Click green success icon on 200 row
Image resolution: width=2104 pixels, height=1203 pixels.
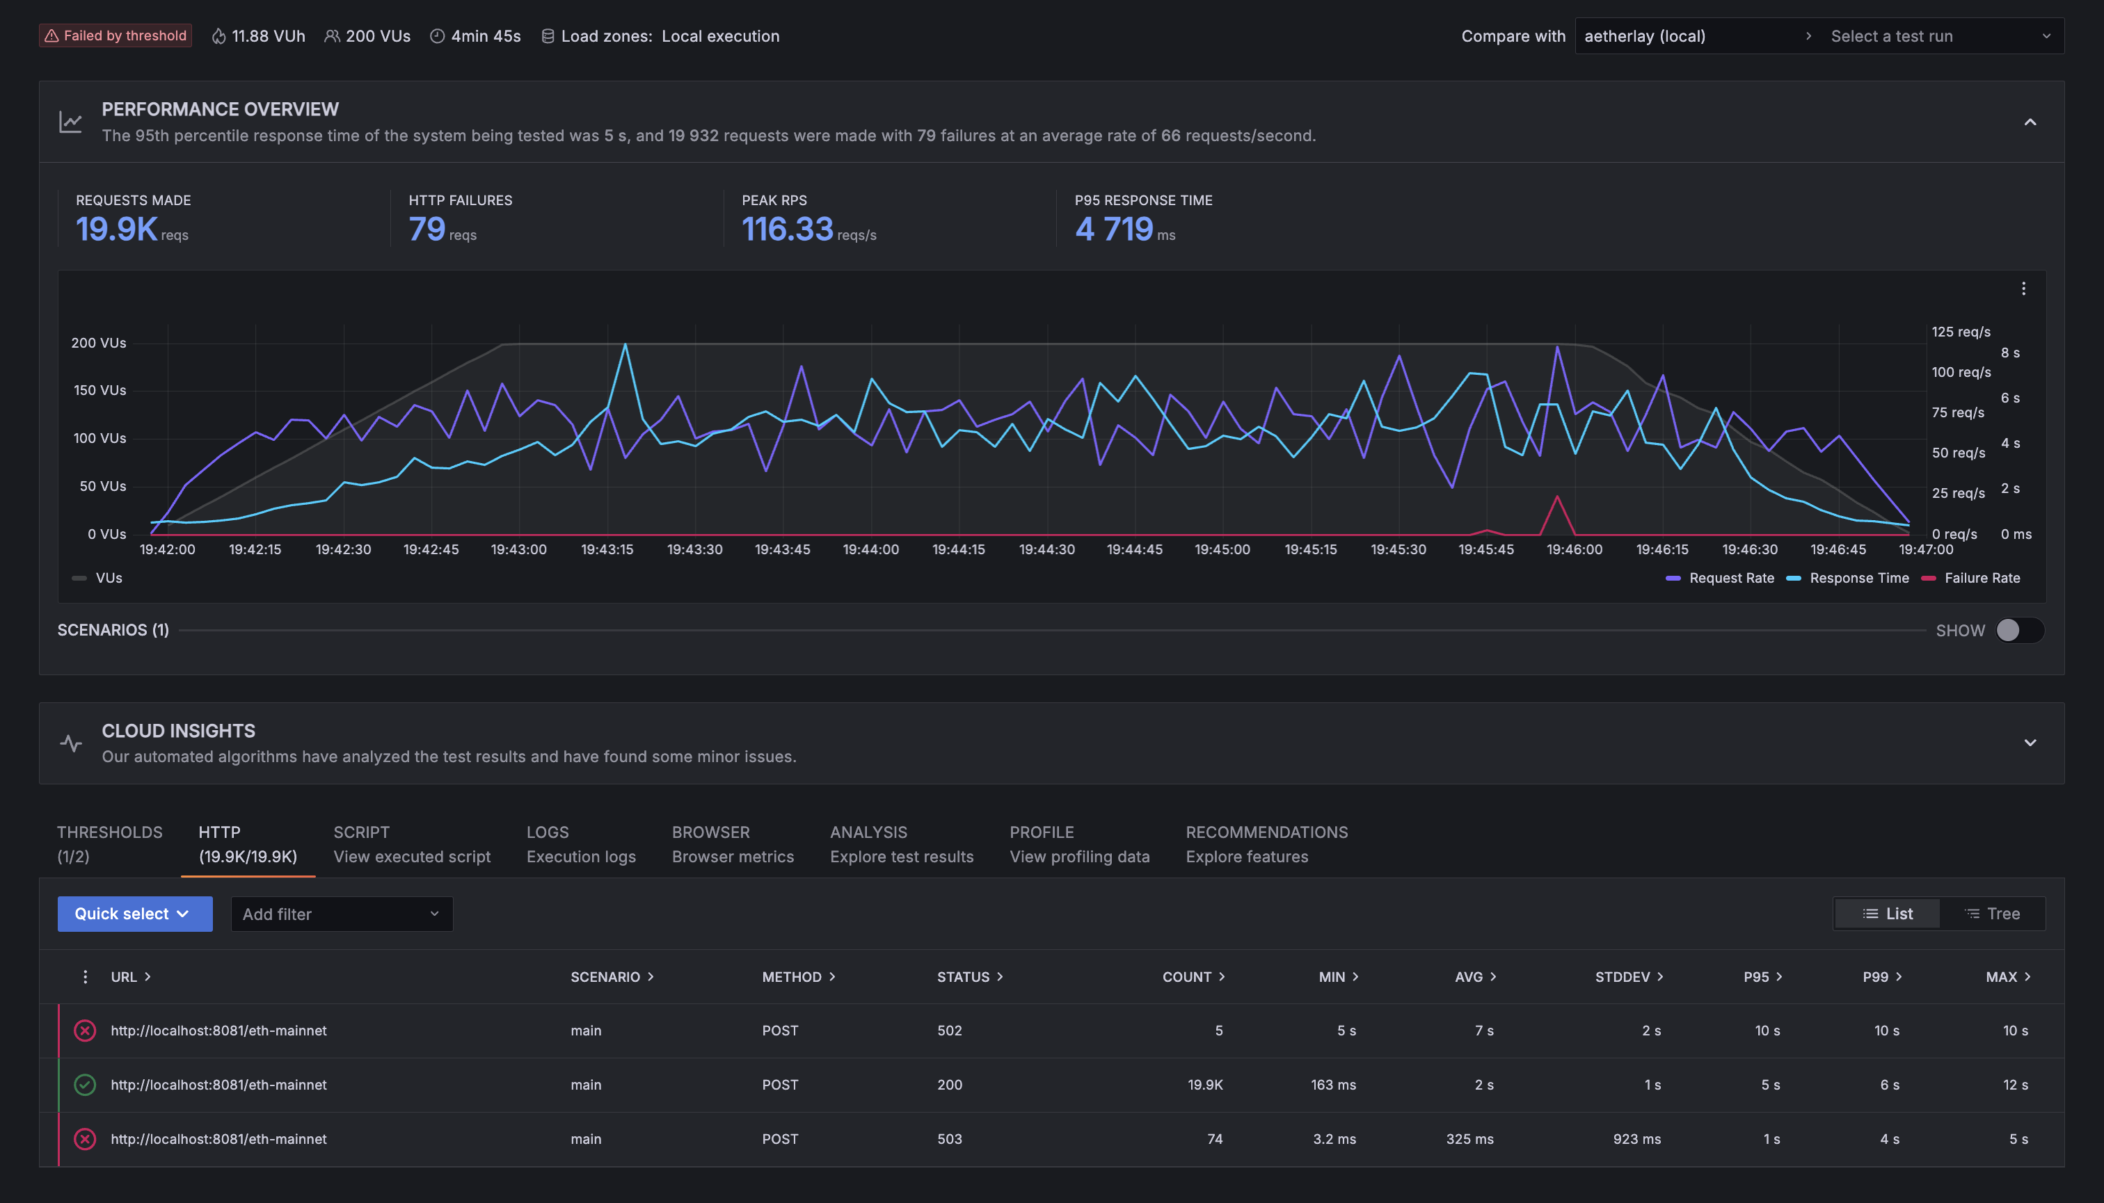click(84, 1084)
